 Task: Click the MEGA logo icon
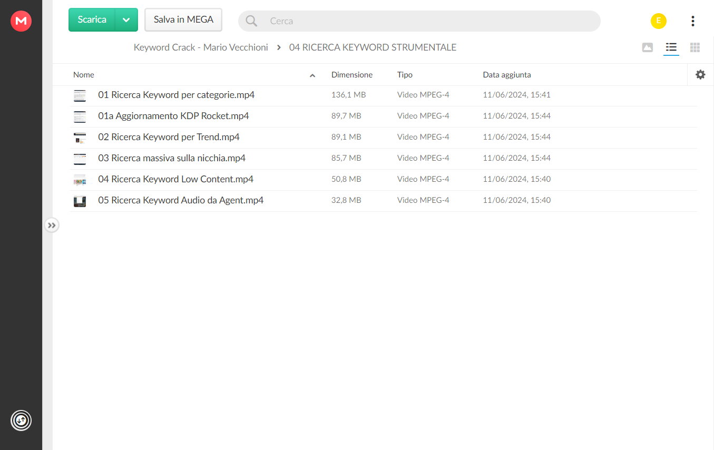coord(21,21)
